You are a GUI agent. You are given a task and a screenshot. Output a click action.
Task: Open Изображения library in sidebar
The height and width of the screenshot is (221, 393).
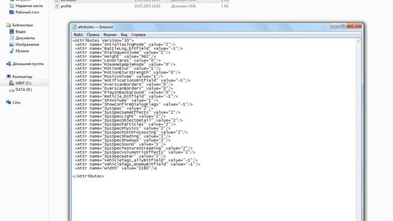point(27,45)
